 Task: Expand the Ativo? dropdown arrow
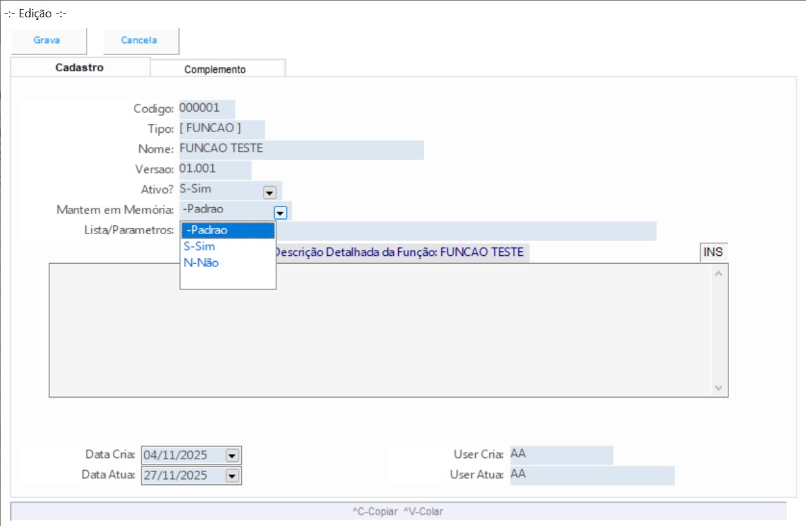(x=269, y=192)
